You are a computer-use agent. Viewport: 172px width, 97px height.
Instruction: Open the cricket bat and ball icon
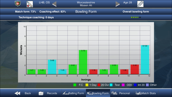[30, 4]
